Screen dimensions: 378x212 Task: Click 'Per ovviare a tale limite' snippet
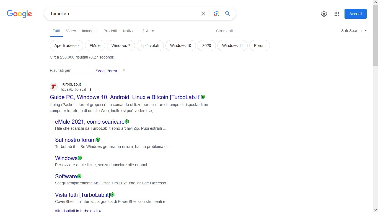coord(103,165)
